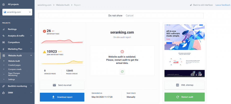The image size is (231, 104).
Task: Expand the Marketing Plan chevron
Action: [31, 49]
